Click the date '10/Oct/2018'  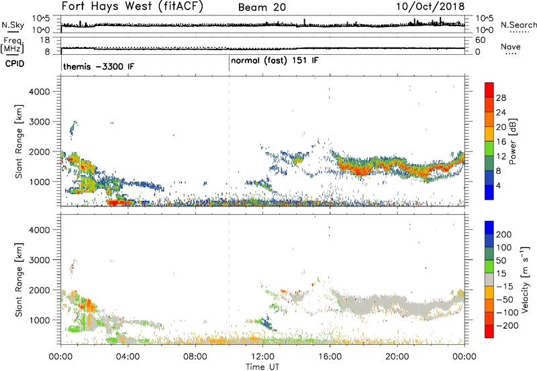[430, 7]
